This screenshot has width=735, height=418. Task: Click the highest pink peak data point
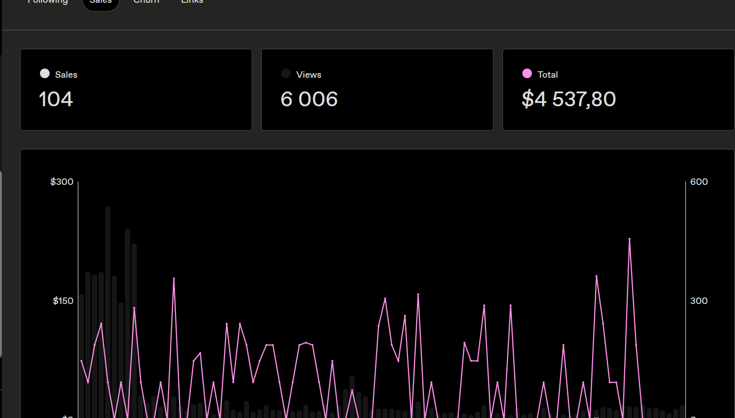(629, 239)
